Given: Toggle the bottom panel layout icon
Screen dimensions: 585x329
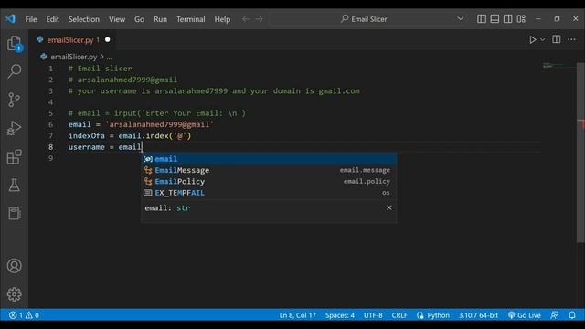Looking at the screenshot, I should (495, 18).
